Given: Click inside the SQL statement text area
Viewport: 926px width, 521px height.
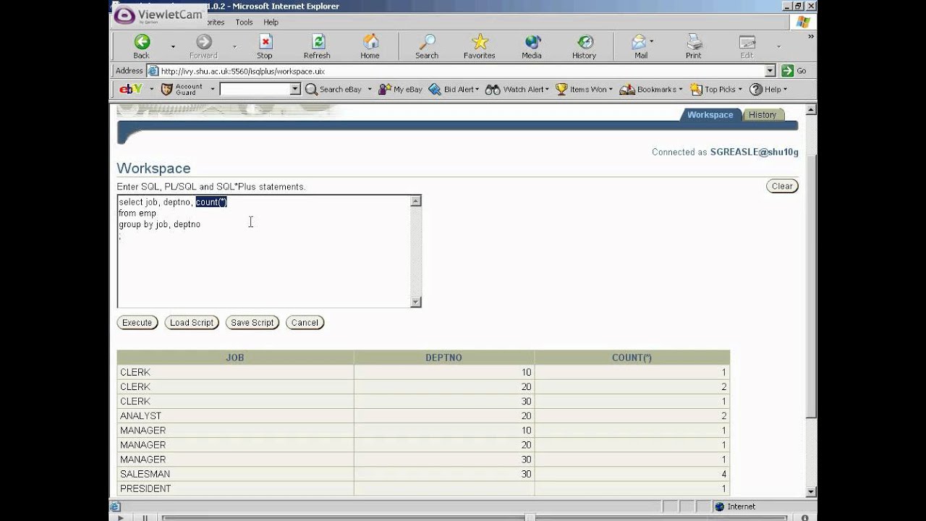Looking at the screenshot, I should click(263, 251).
